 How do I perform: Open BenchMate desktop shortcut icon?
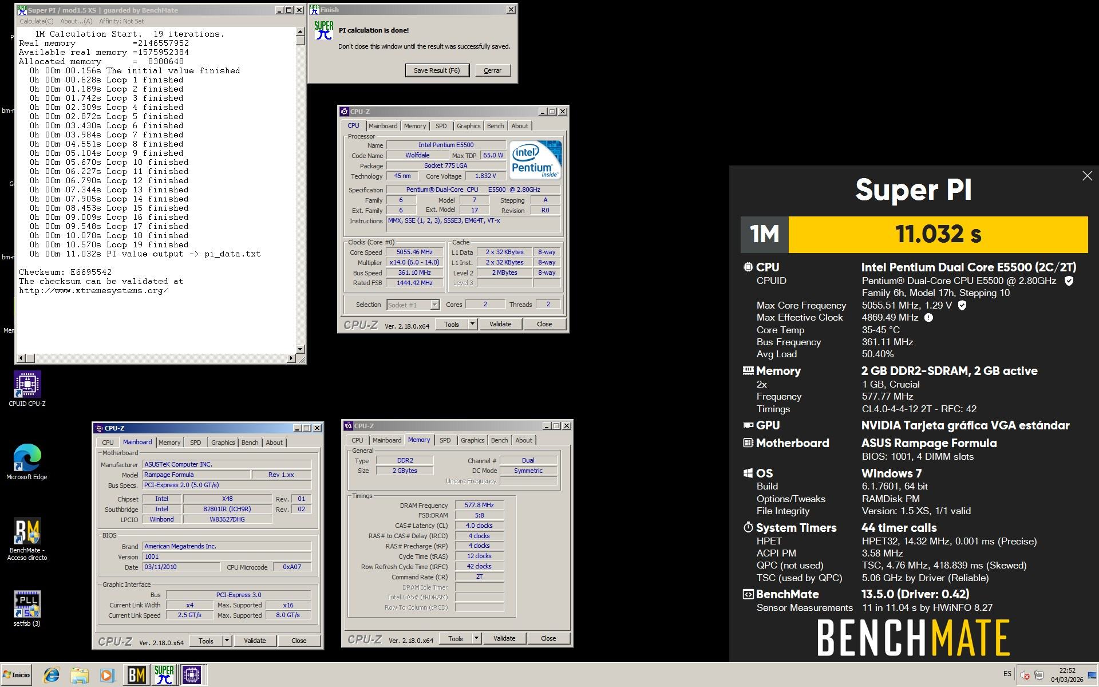pos(27,532)
